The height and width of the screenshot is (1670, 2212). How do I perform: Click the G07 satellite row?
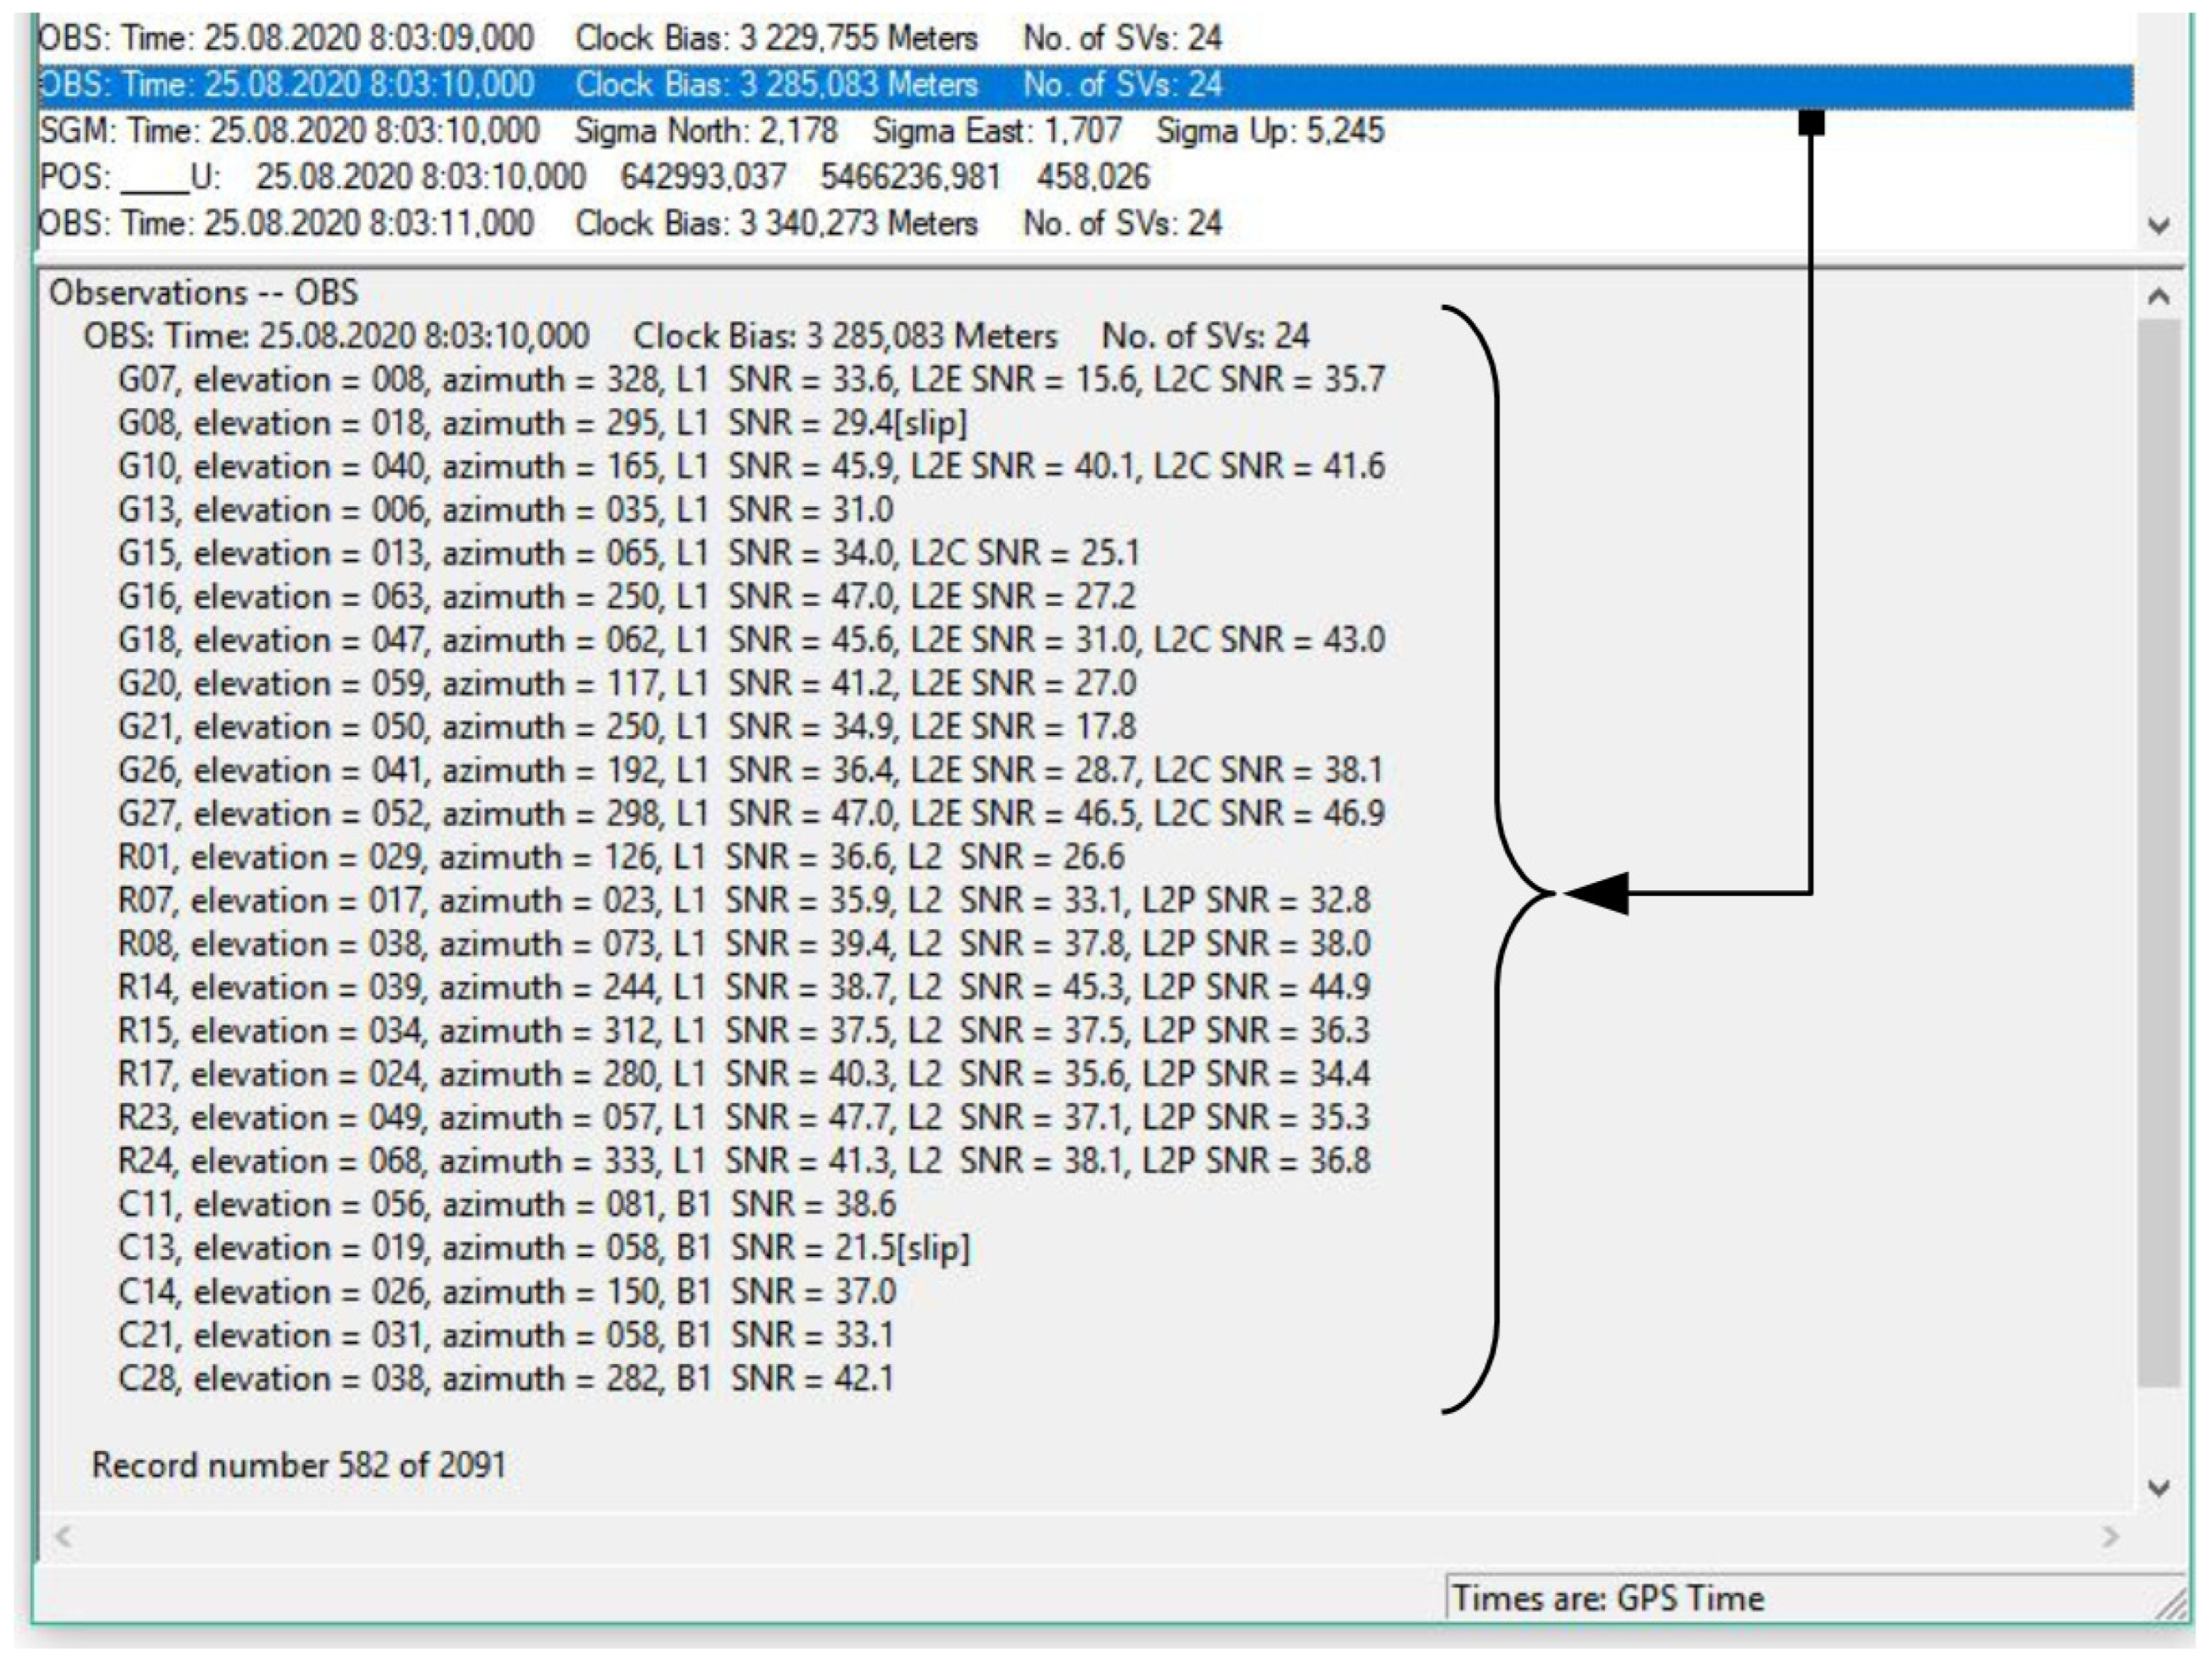coord(751,379)
